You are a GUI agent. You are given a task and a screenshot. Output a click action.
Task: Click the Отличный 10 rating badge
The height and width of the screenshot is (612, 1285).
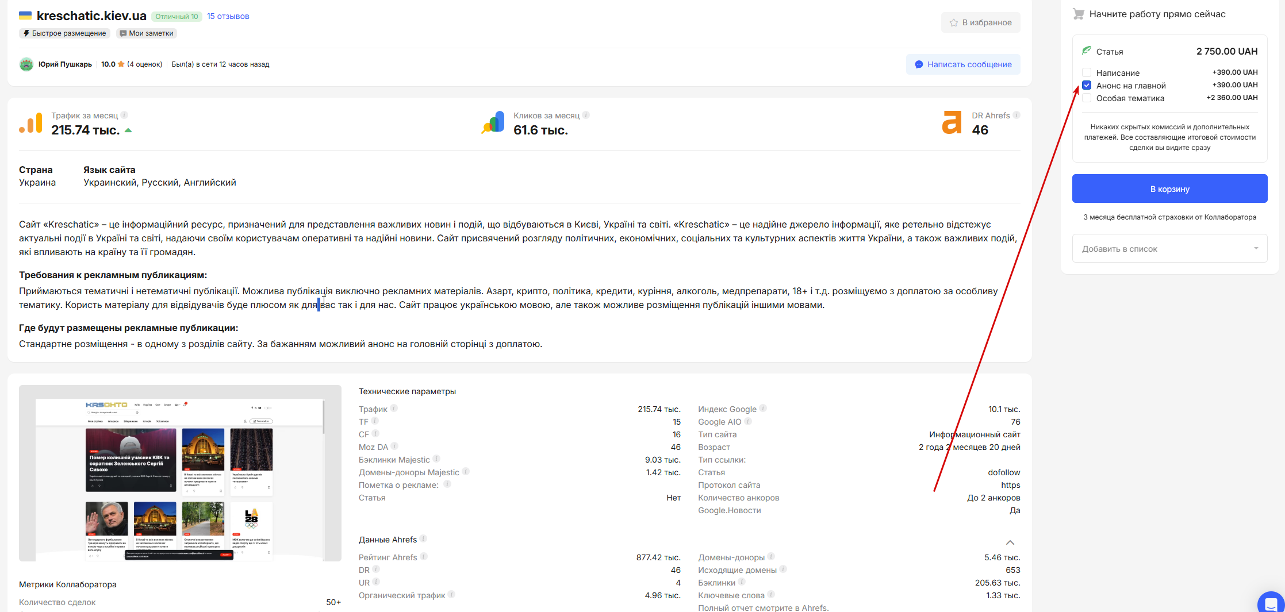177,16
